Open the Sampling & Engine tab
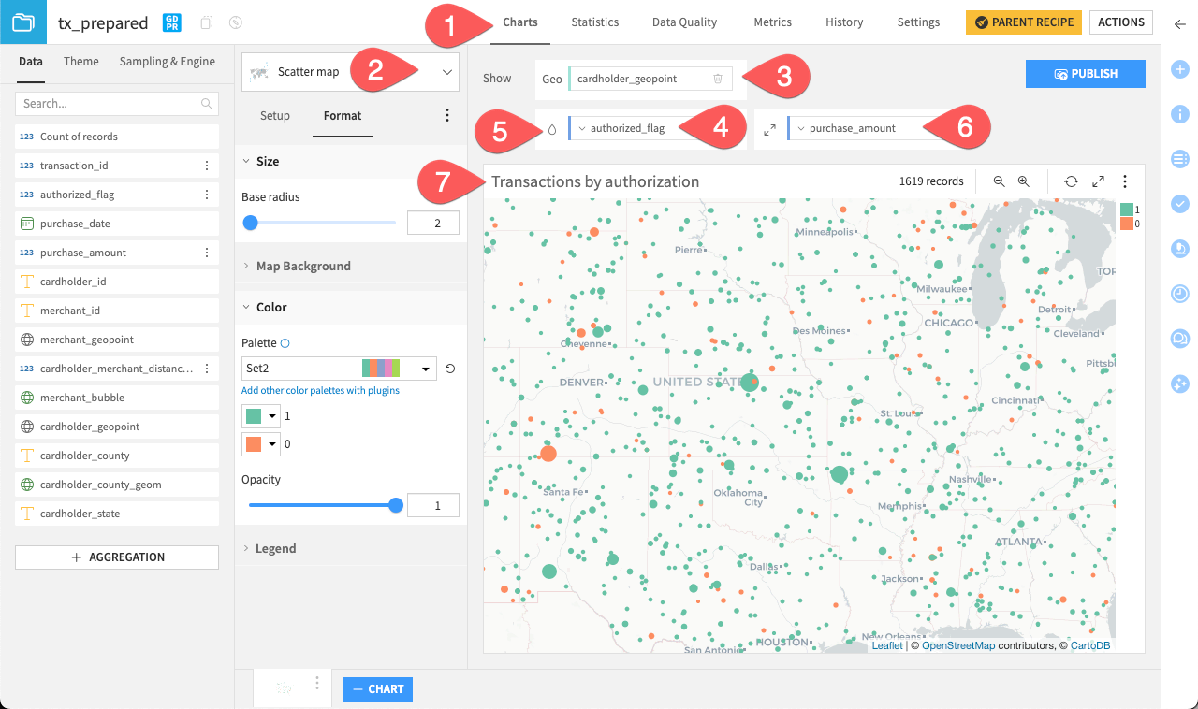This screenshot has width=1198, height=709. pyautogui.click(x=167, y=61)
